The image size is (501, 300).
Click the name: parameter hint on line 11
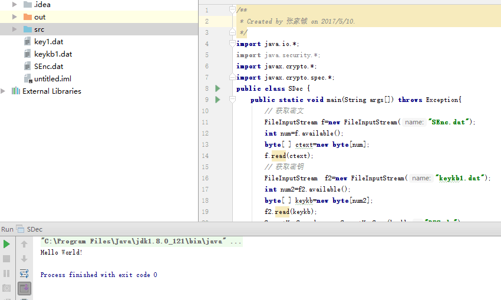coord(414,122)
